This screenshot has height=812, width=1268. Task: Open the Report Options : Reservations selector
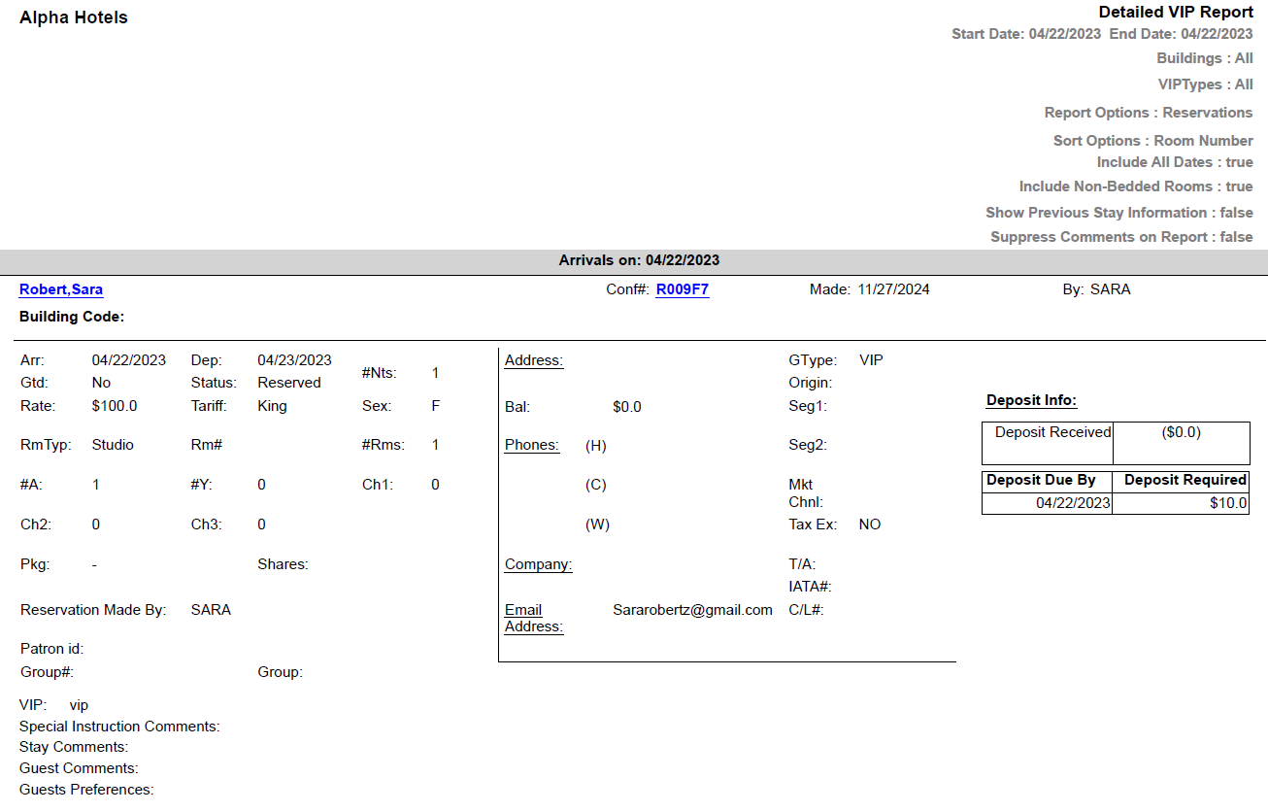[1149, 113]
